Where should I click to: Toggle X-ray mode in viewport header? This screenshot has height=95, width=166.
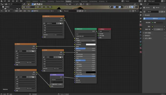click(125, 7)
